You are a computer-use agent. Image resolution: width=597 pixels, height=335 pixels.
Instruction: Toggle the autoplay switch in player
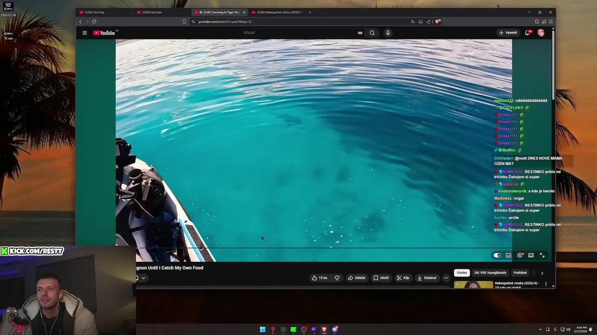pyautogui.click(x=497, y=255)
